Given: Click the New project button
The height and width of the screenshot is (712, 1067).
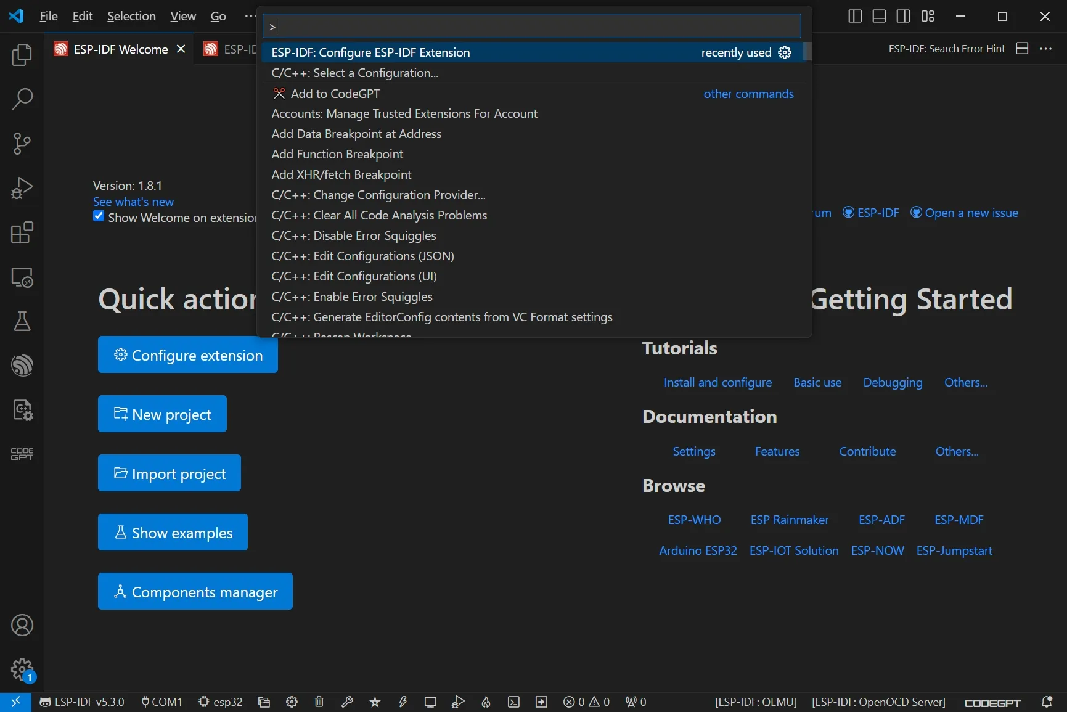Looking at the screenshot, I should point(162,414).
